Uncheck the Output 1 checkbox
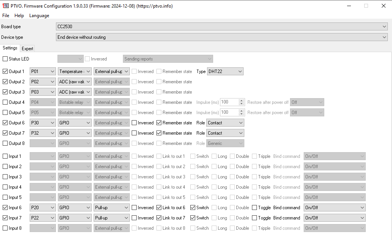The height and width of the screenshot is (240, 392). pyautogui.click(x=5, y=72)
